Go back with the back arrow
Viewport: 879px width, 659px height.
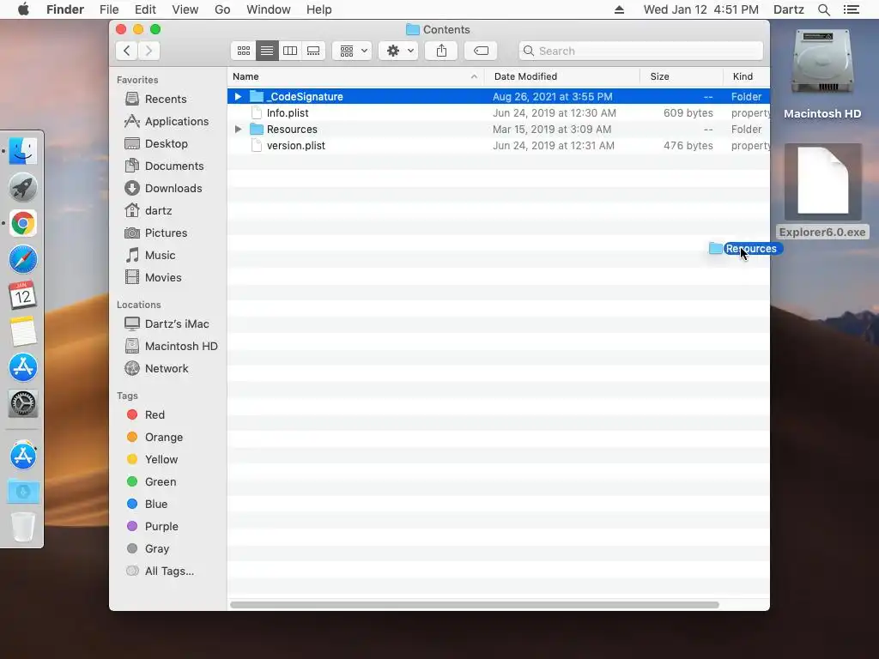tap(127, 51)
